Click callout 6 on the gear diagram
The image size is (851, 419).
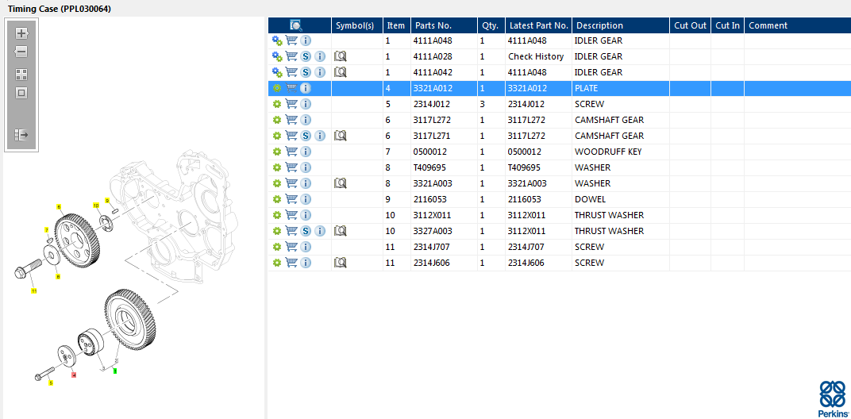point(59,206)
